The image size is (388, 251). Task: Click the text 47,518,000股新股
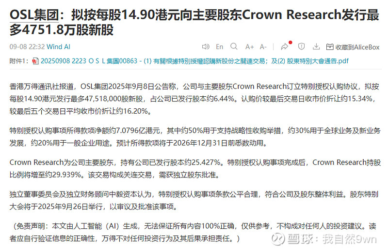point(113,99)
